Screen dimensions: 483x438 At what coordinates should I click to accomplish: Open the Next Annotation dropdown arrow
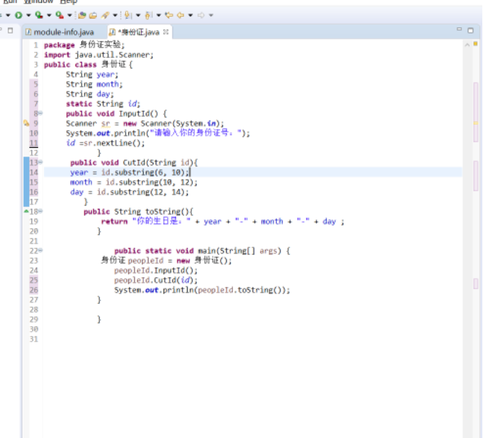point(138,15)
